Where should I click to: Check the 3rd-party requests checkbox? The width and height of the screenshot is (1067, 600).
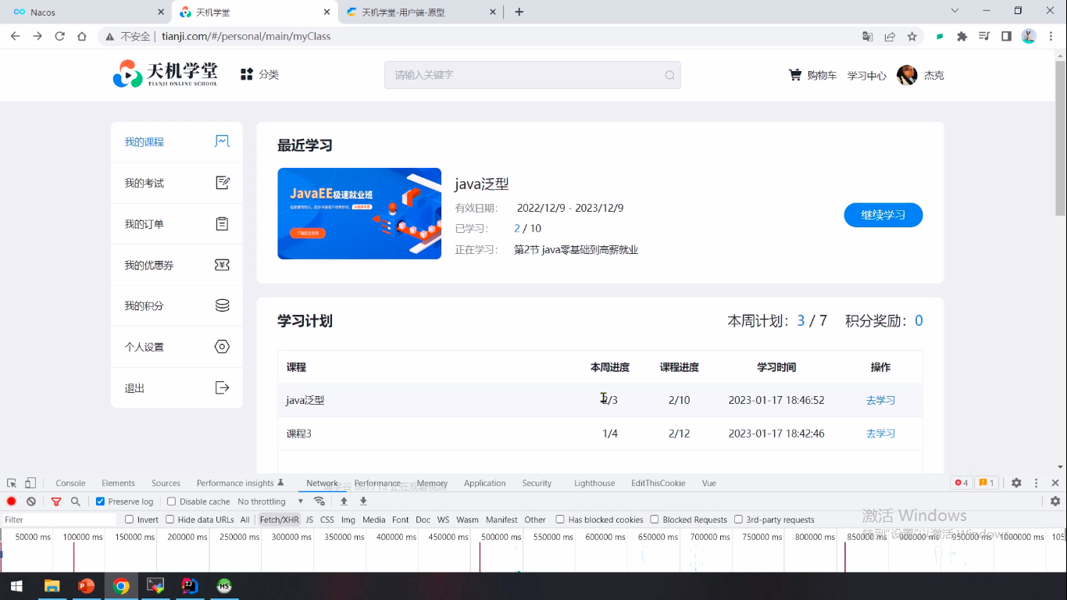(x=738, y=520)
